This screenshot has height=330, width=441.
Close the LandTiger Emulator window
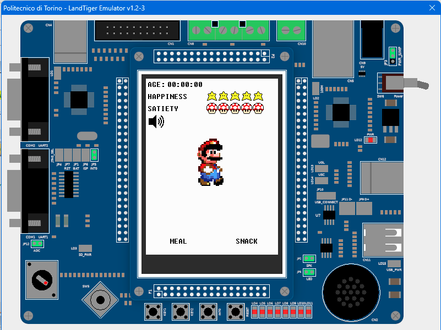pos(432,8)
